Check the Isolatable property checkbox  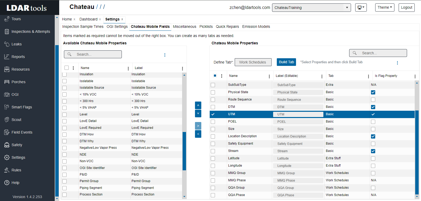[x=64, y=81]
